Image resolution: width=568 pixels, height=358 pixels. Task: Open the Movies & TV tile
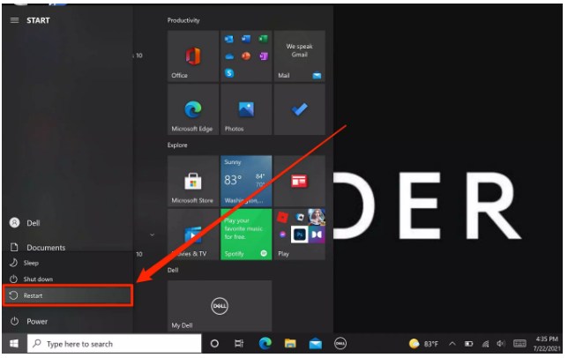point(193,235)
